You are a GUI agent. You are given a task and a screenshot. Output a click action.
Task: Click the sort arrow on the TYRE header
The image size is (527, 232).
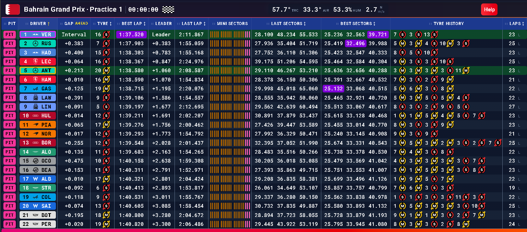click(110, 24)
